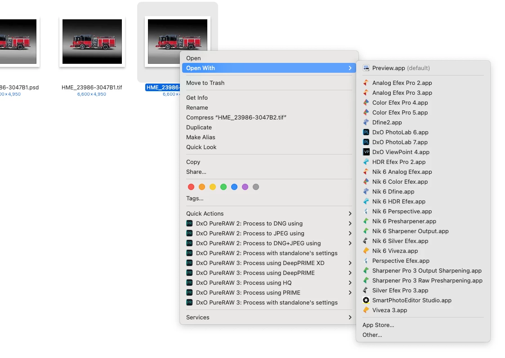Choose Nik 6 Perspective.app icon
This screenshot has height=358, width=505.
(x=366, y=211)
